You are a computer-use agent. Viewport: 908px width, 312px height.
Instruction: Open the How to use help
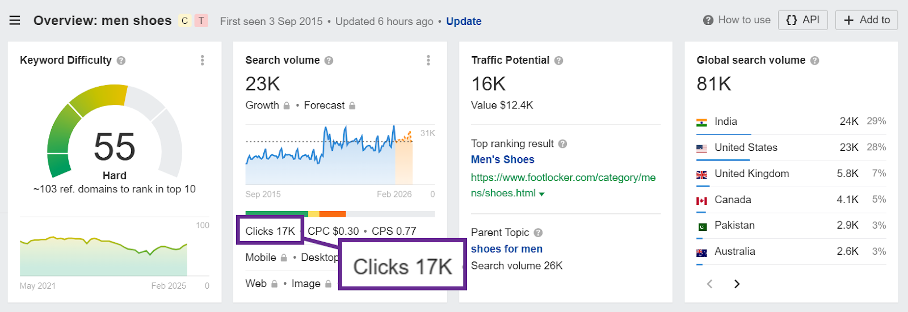point(737,20)
